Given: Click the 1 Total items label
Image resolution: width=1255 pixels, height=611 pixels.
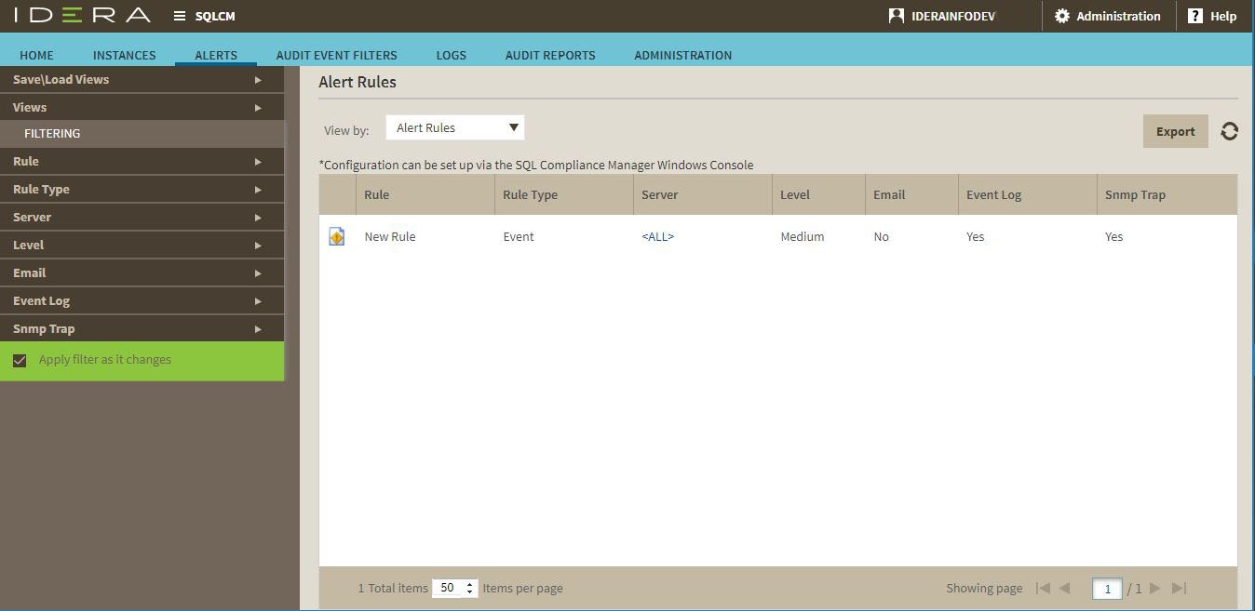Looking at the screenshot, I should [393, 588].
